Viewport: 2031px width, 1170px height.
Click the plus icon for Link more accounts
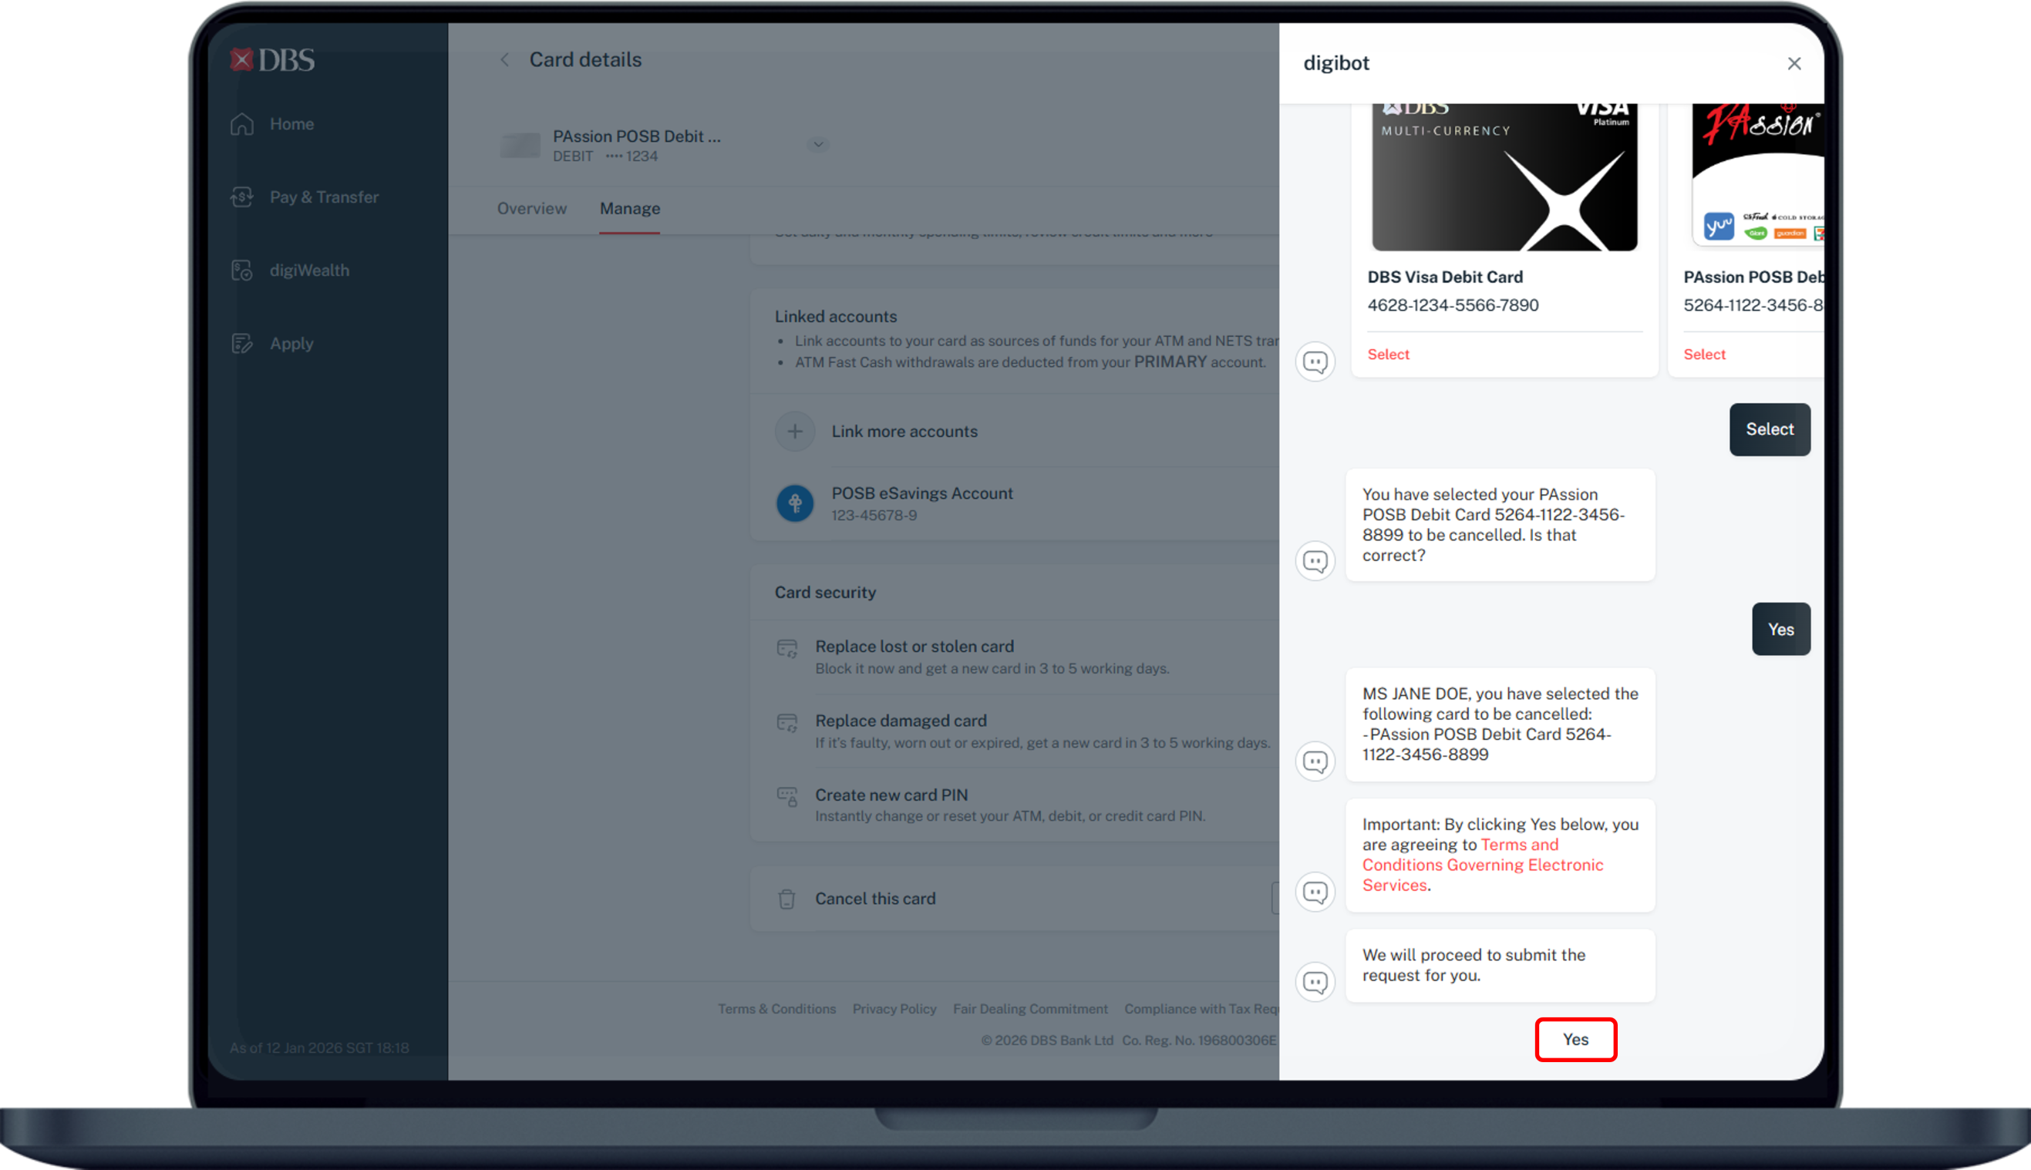tap(794, 432)
